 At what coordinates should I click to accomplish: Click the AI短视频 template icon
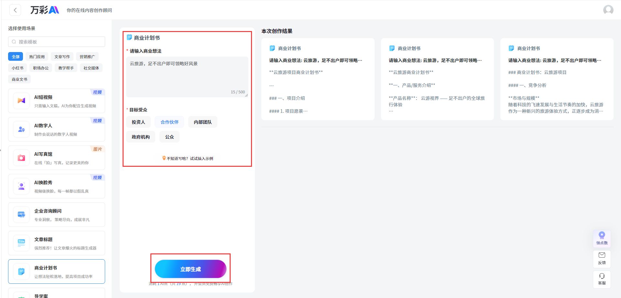click(x=21, y=101)
